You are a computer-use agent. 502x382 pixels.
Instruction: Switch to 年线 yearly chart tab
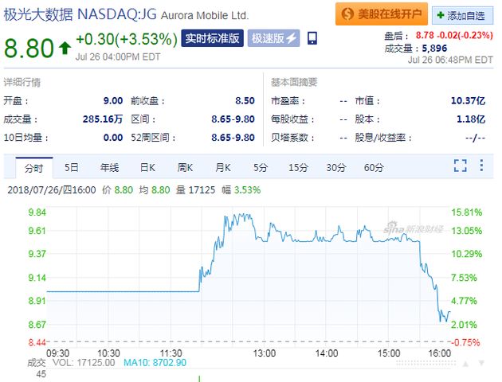coord(109,168)
